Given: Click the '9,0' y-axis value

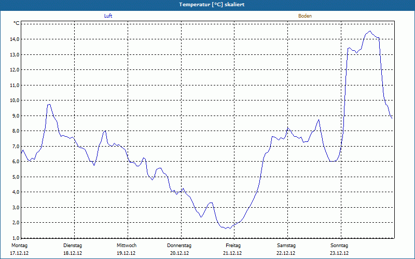Looking at the screenshot, I should pyautogui.click(x=16, y=116).
